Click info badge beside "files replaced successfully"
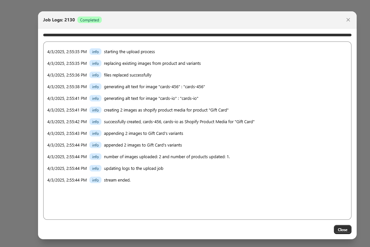Screen dimensions: 370x247 pyautogui.click(x=95, y=75)
